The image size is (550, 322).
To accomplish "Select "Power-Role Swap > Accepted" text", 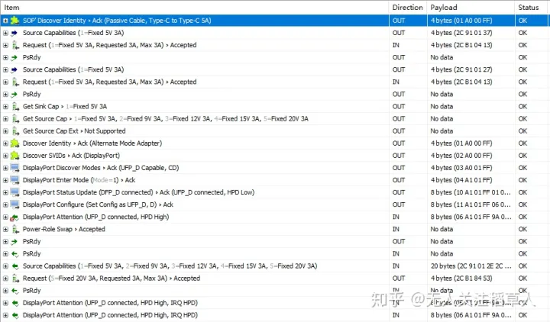I will click(x=64, y=229).
